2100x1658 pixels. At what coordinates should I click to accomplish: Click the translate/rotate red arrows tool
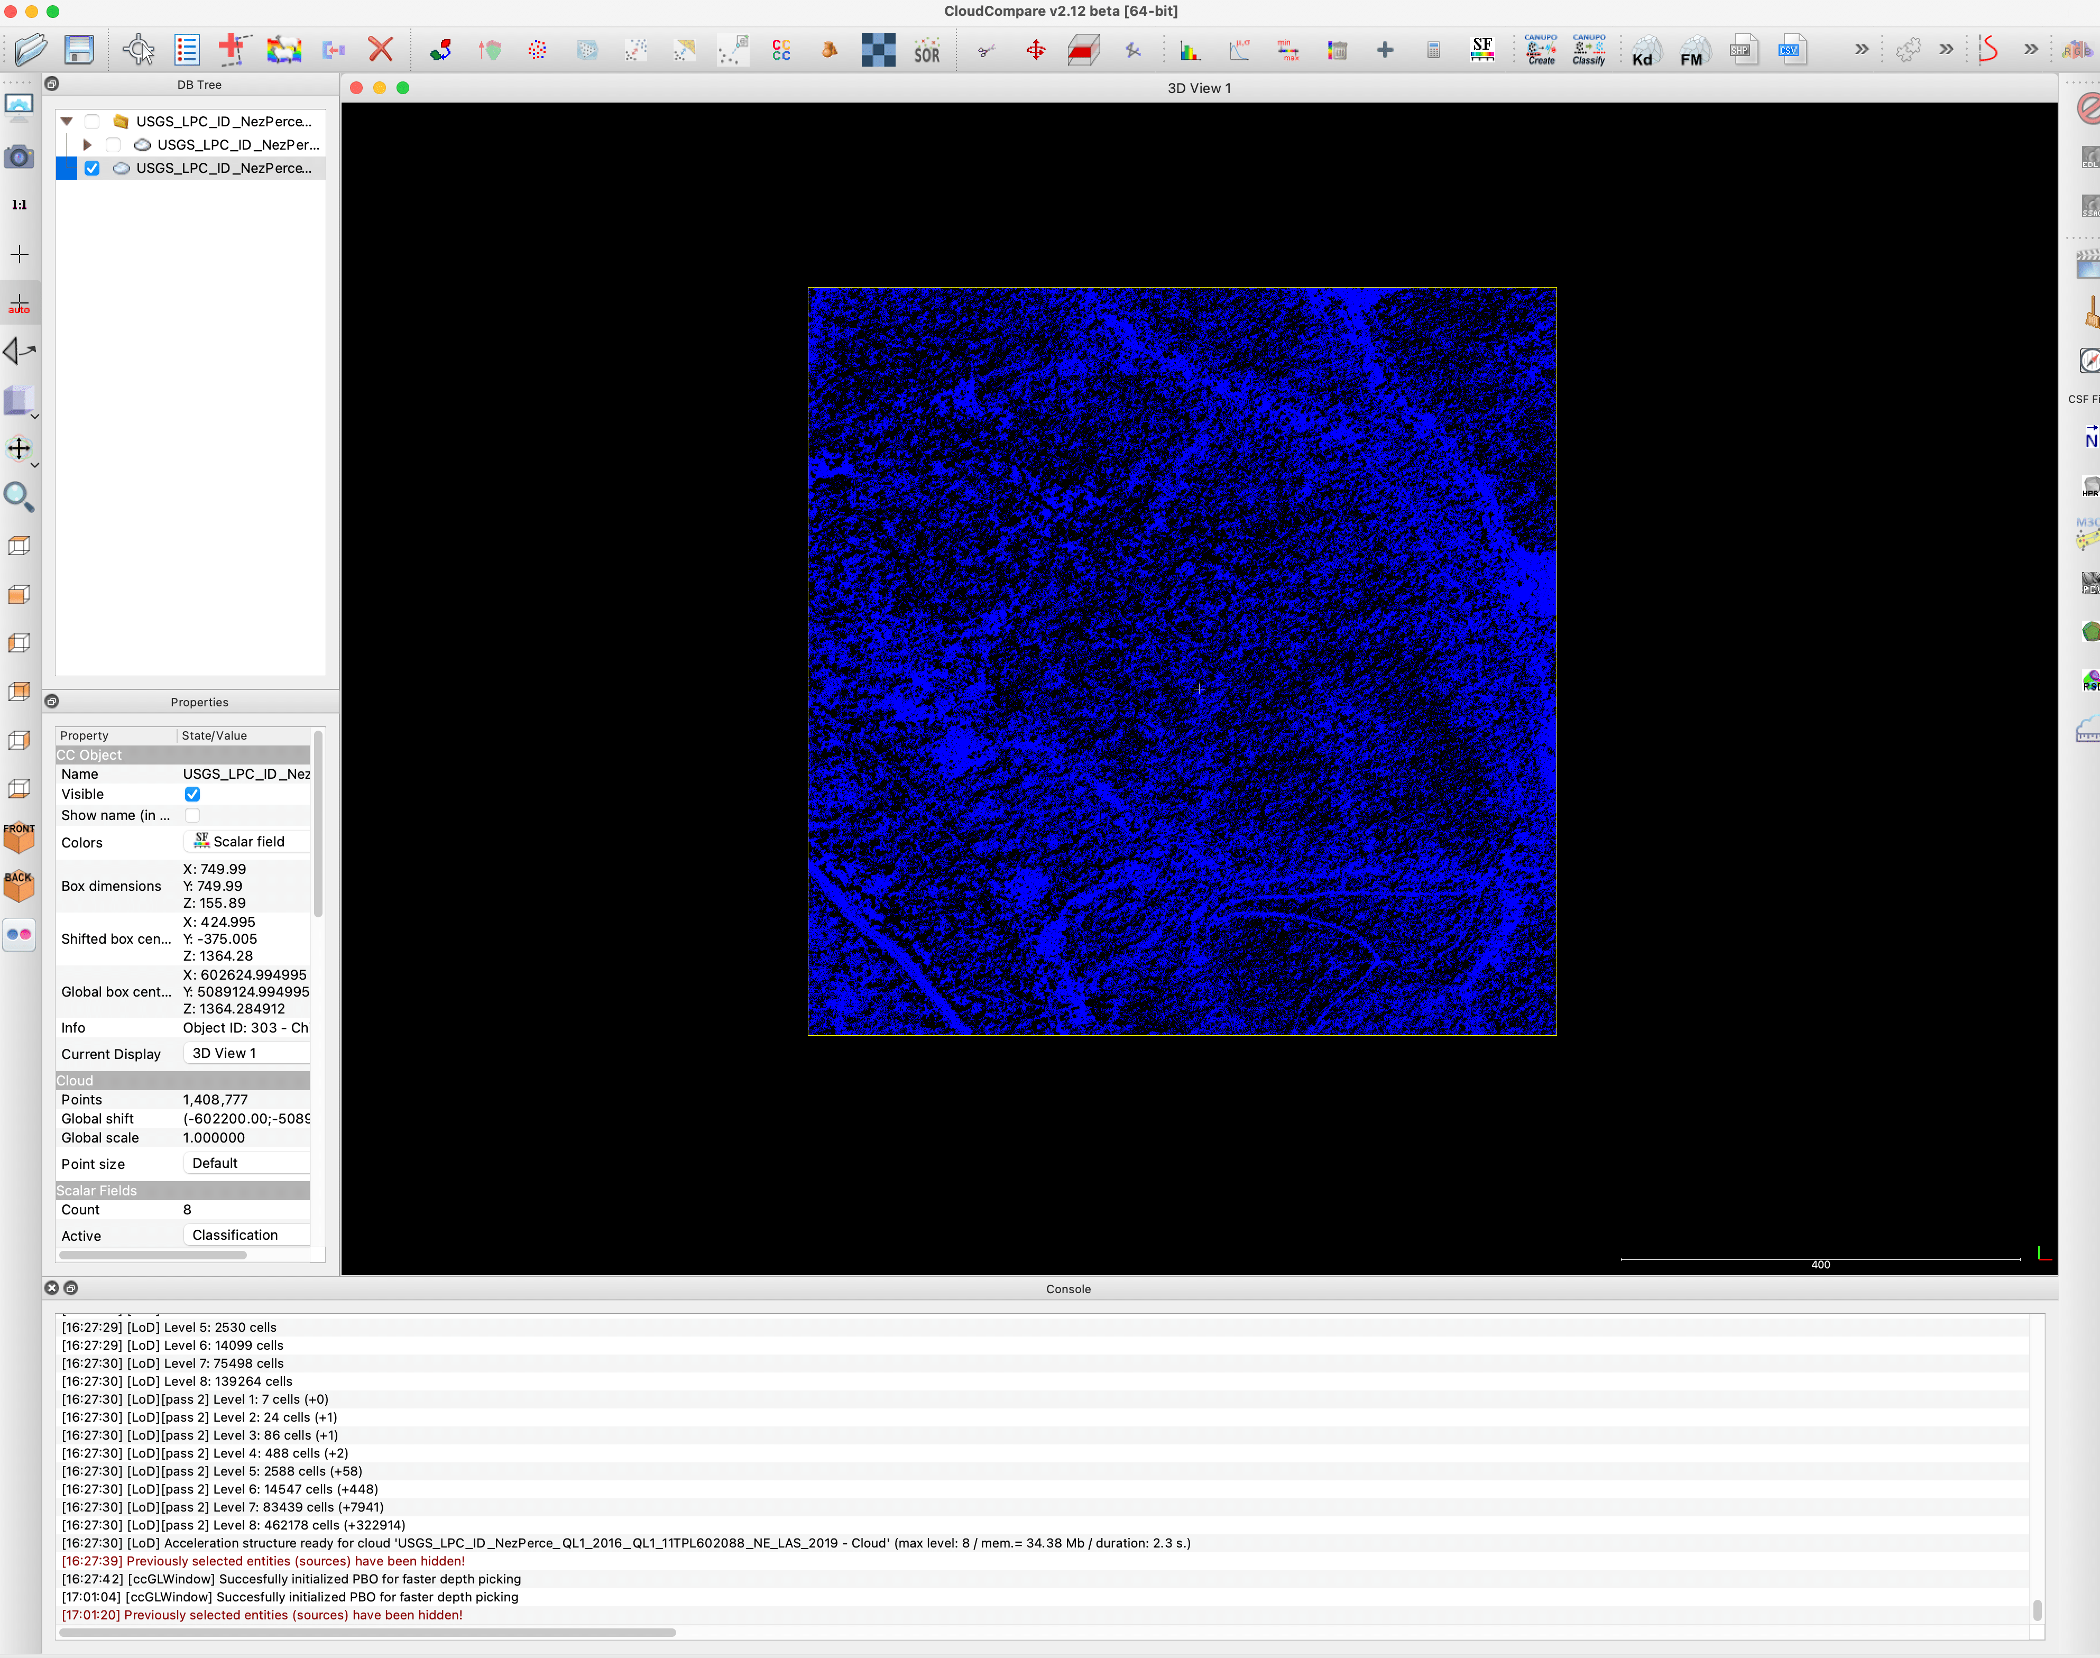[x=1035, y=50]
